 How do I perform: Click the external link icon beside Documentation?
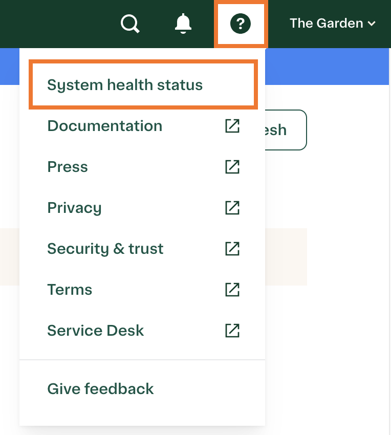click(x=232, y=126)
